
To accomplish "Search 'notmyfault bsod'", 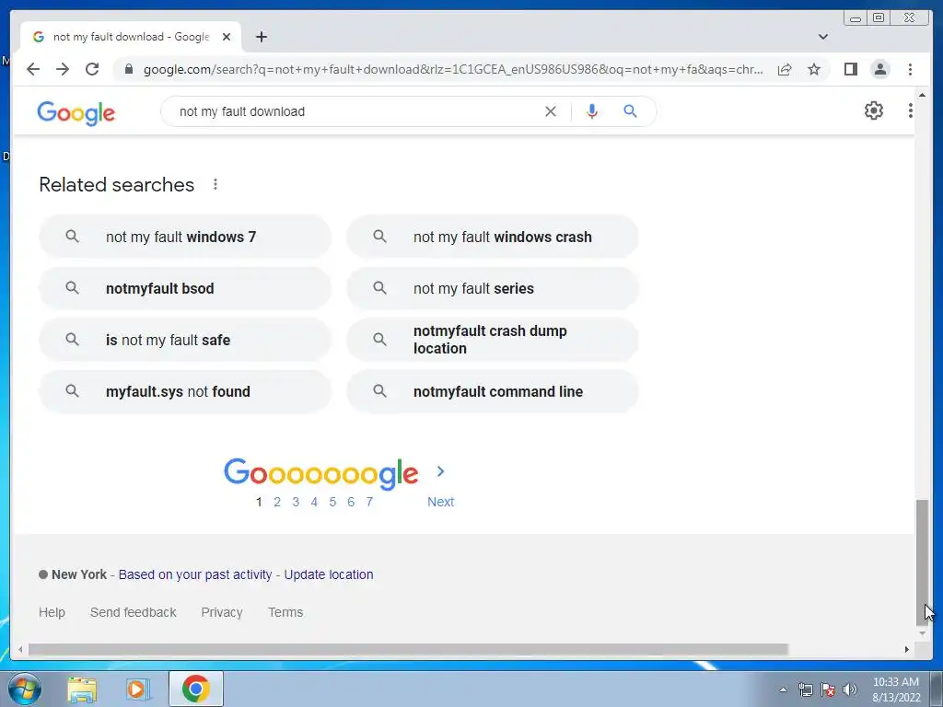I will coord(185,288).
